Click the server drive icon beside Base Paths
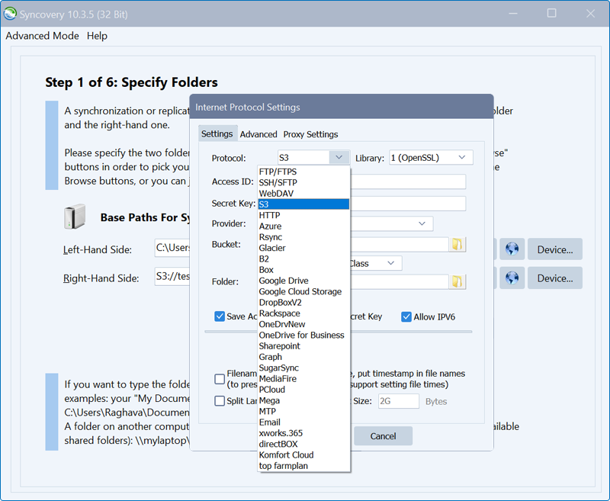 (x=75, y=217)
